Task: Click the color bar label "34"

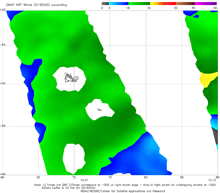Action: [x=149, y=8]
